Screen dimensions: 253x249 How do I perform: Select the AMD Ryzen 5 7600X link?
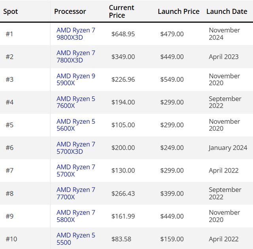76,102
